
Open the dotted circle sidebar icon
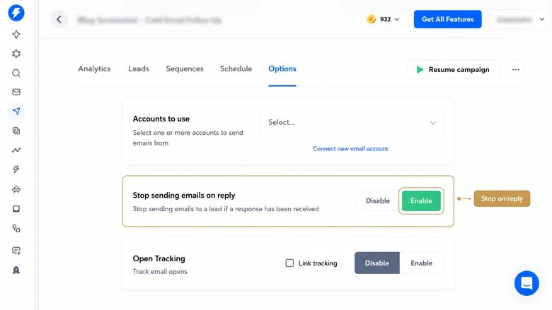click(16, 54)
